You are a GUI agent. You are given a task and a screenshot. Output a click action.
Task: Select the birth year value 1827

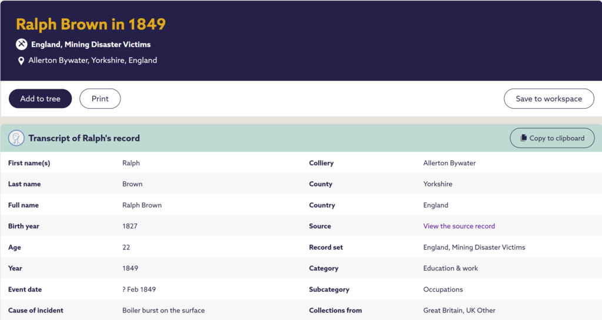point(130,226)
